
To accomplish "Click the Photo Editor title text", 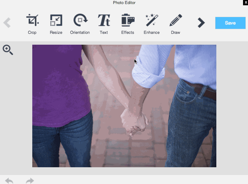I will tap(124, 3).
